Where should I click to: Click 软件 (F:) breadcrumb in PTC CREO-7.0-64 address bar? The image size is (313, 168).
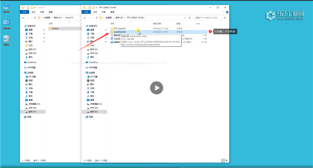[x=119, y=18]
